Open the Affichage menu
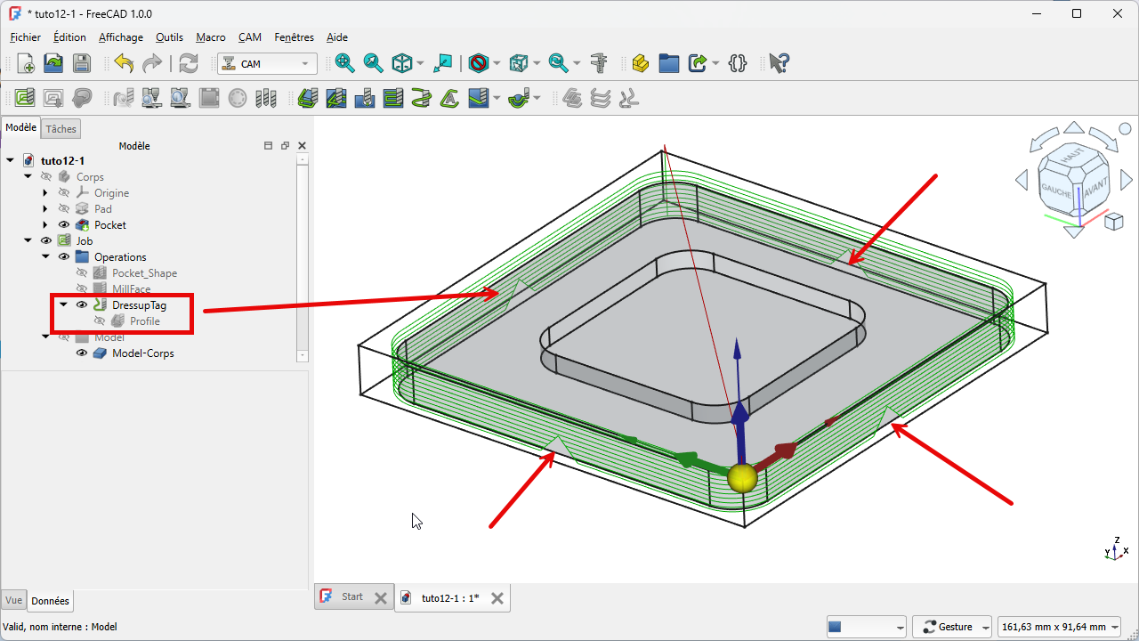 click(x=120, y=37)
